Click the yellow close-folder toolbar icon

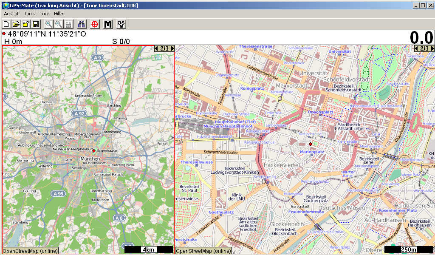tap(26, 24)
